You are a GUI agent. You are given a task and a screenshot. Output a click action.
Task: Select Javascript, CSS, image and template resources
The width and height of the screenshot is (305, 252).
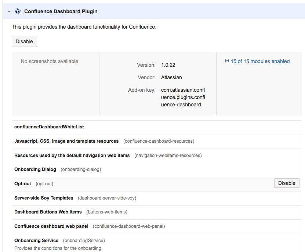[x=66, y=141]
